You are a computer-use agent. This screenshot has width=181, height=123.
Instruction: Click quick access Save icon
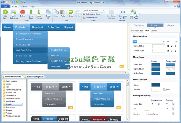13,2
